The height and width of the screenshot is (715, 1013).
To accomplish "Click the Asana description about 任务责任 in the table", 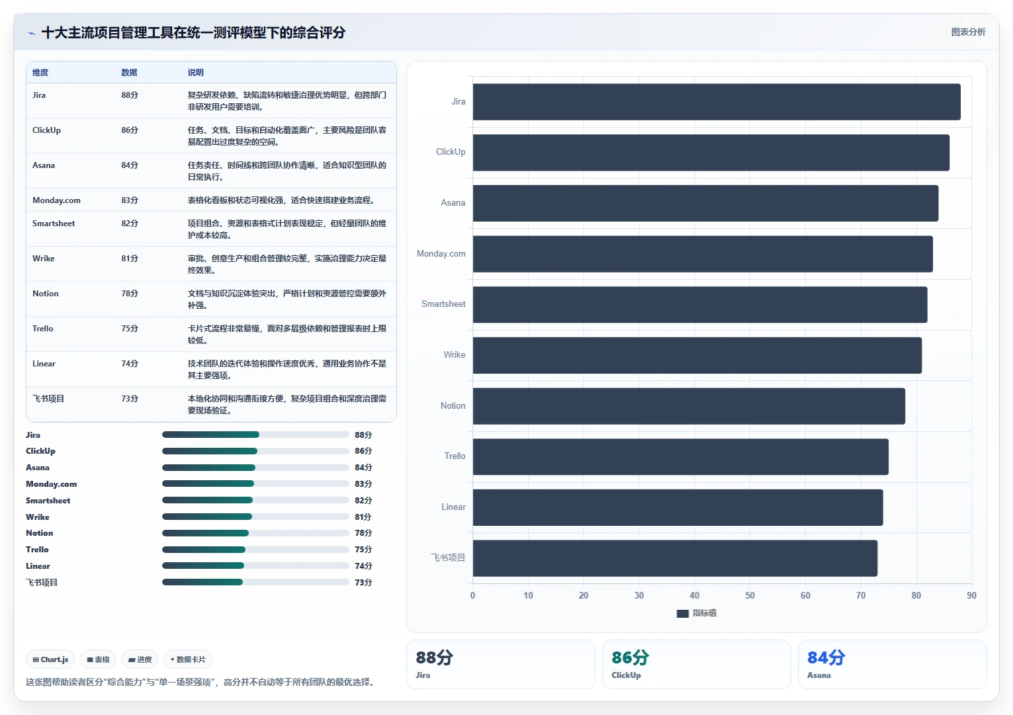I will click(287, 171).
